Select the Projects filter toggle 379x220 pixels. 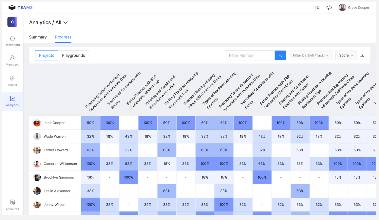coord(47,55)
